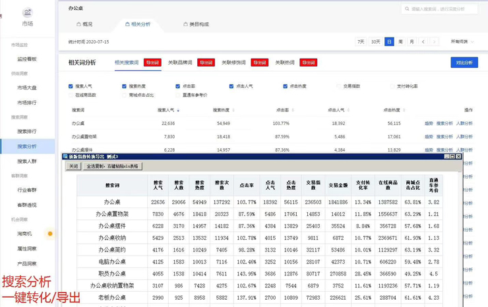
Task: Go to the next date with the right arrow
Action: (434, 42)
